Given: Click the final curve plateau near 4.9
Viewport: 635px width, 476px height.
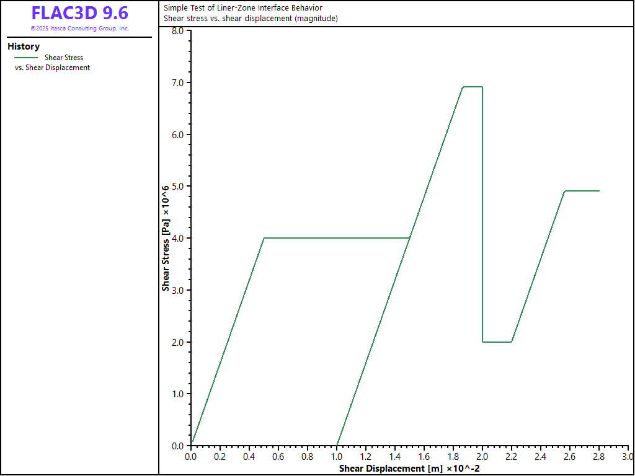Looking at the screenshot, I should tap(582, 191).
